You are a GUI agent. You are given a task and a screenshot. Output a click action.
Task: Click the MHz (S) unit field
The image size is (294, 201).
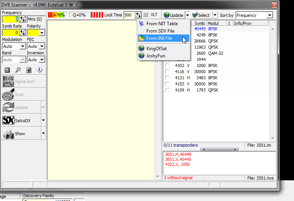pyautogui.click(x=36, y=19)
